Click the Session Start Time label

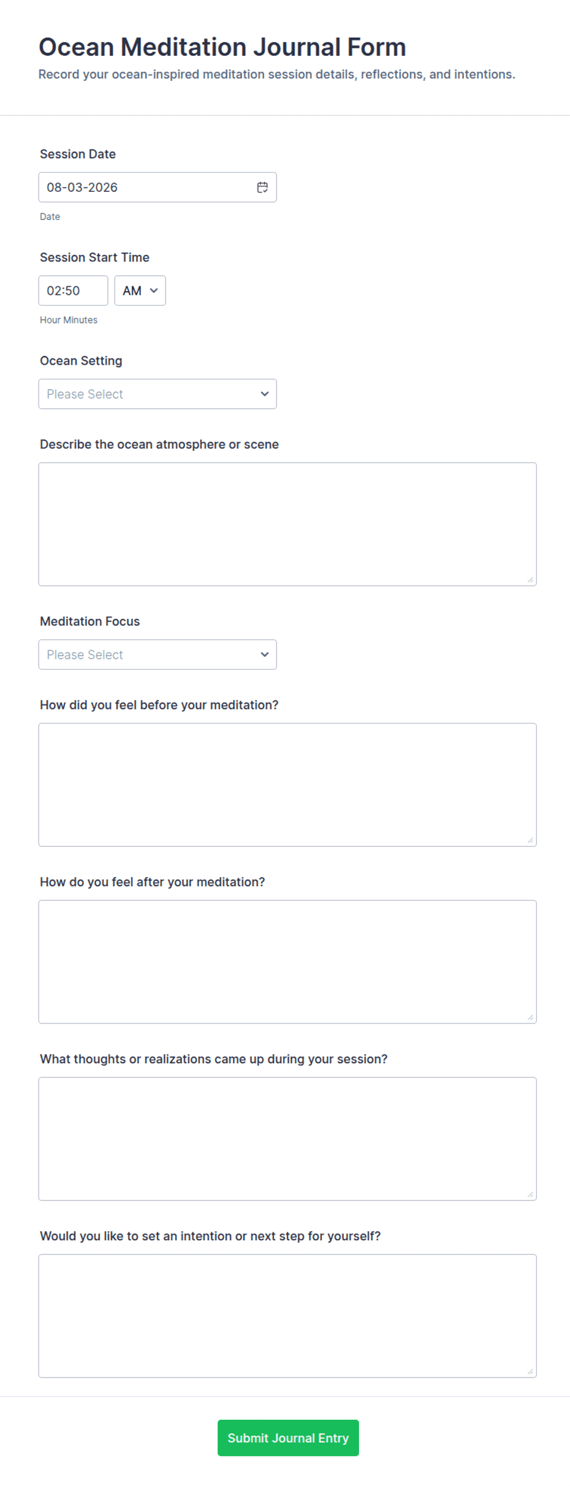pyautogui.click(x=94, y=257)
